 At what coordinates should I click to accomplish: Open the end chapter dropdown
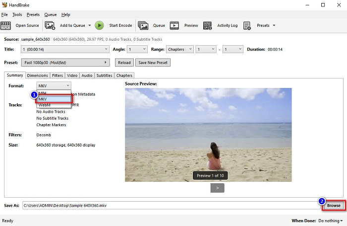pos(233,49)
